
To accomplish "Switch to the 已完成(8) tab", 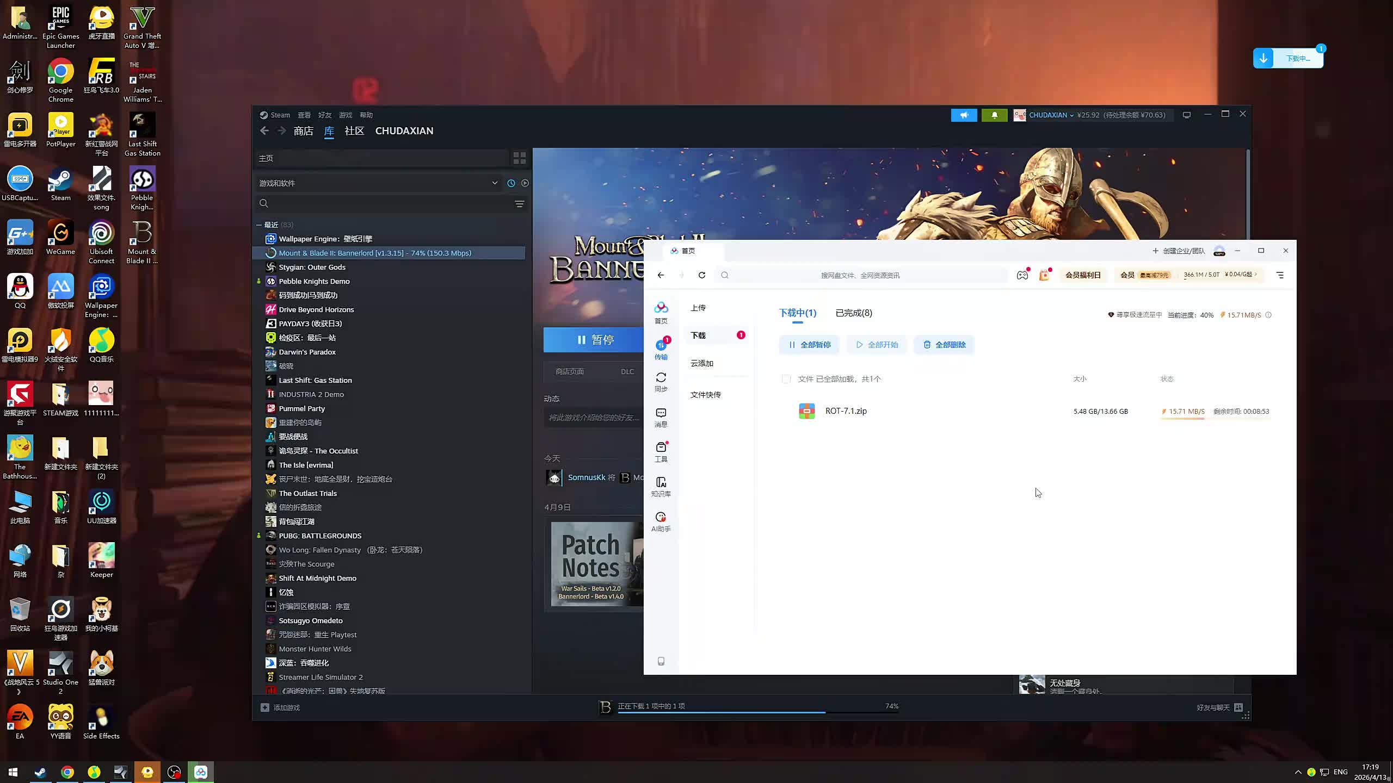I will point(853,313).
